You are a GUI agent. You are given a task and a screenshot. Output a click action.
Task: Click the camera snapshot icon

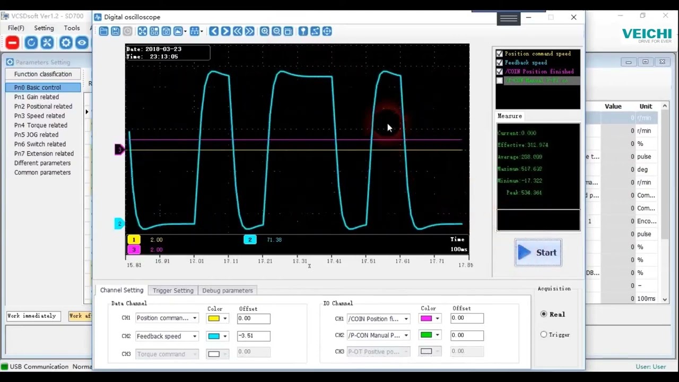point(166,31)
